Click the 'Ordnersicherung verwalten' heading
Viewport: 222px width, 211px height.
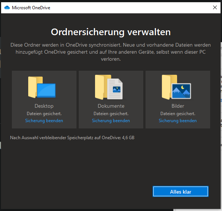111,32
